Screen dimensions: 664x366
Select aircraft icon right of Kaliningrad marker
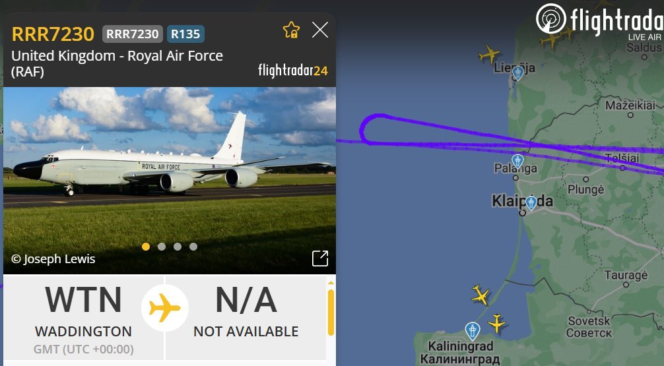click(496, 323)
